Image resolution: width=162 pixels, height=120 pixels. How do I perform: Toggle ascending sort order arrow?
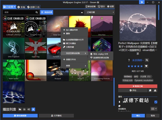click(x=82, y=12)
